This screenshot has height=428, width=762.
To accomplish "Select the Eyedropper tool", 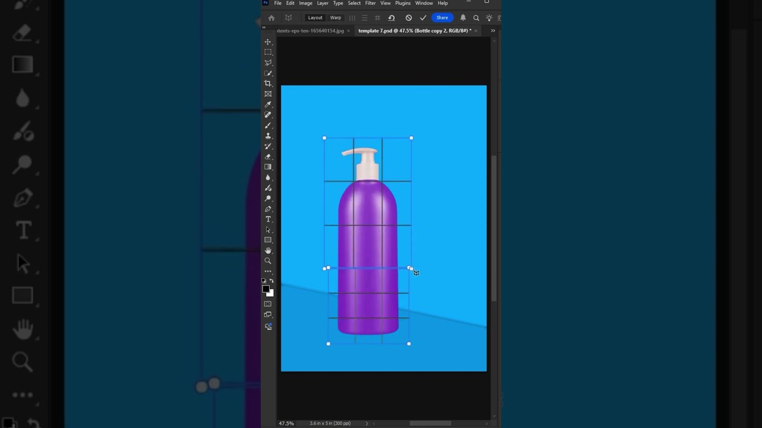I will coord(268,105).
